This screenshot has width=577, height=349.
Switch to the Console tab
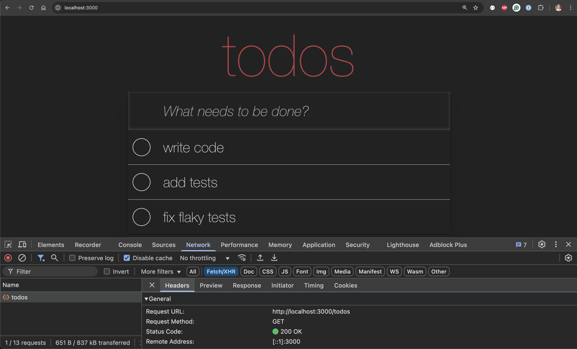130,245
